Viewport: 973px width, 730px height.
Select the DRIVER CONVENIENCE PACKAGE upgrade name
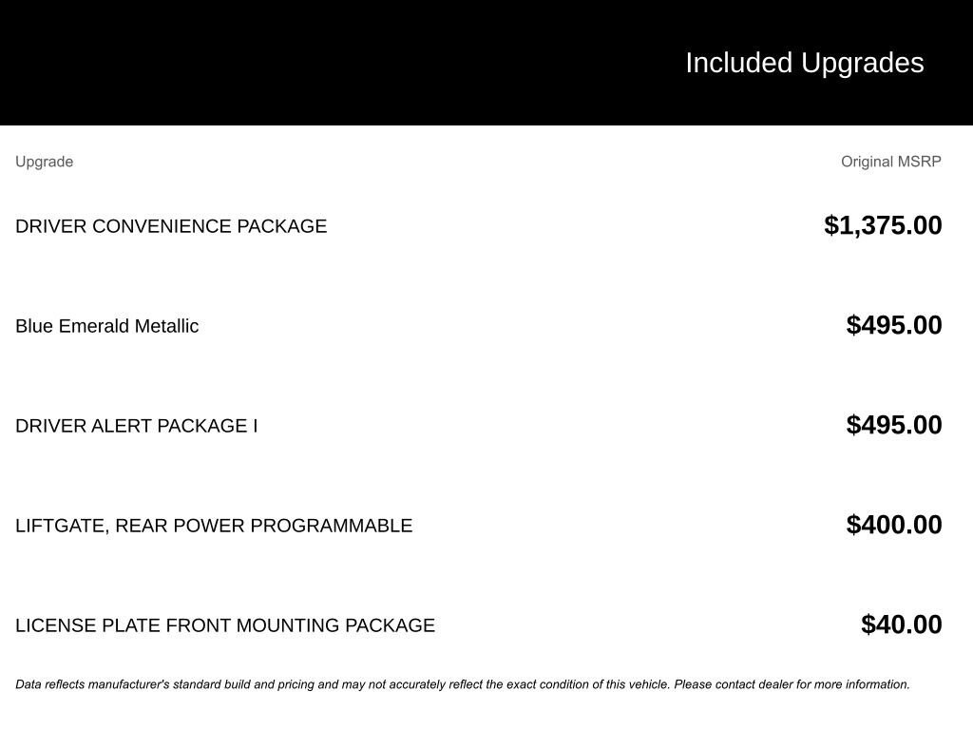coord(171,226)
